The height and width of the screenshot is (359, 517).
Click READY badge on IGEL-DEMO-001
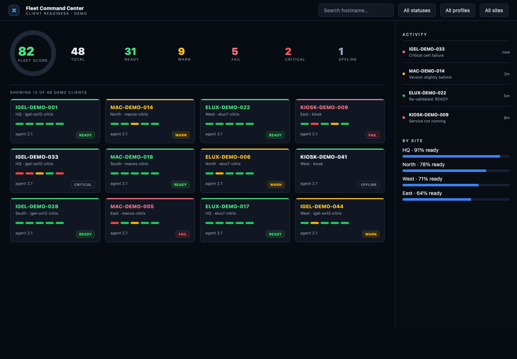click(85, 135)
